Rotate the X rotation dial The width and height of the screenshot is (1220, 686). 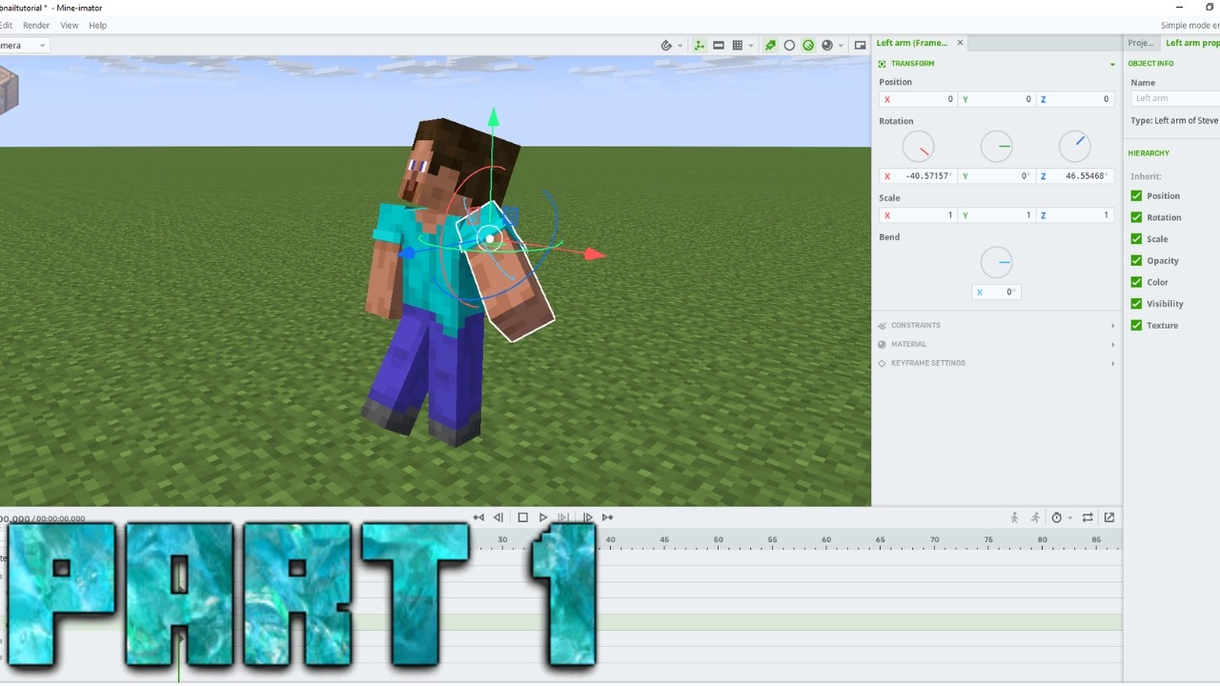[919, 147]
